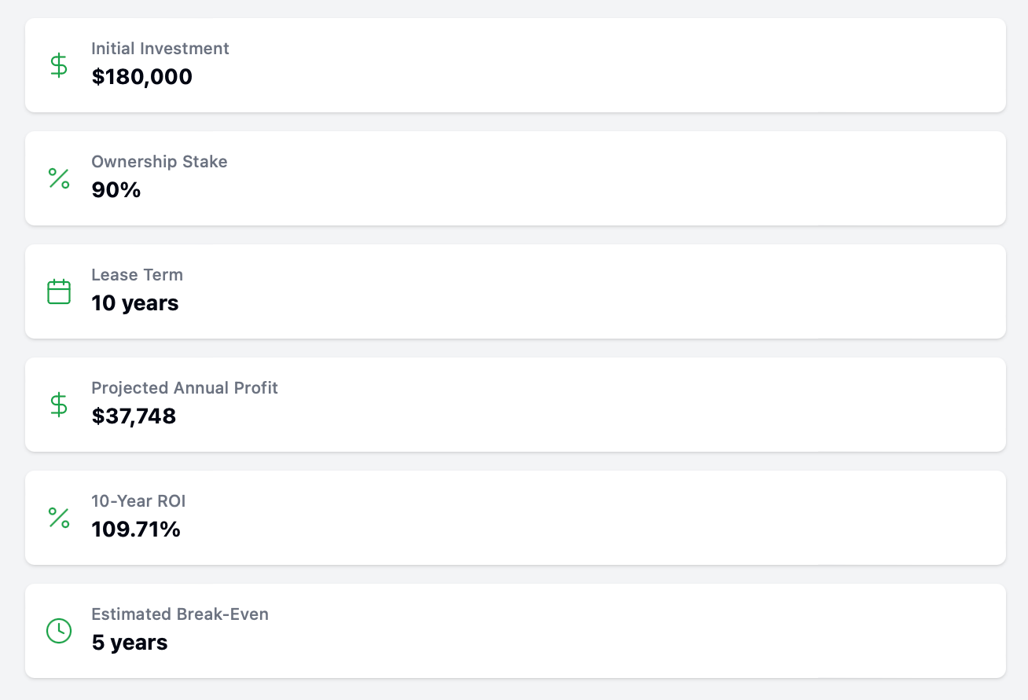Click empty area of the 10-Year ROI card
This screenshot has width=1028, height=700.
click(x=597, y=518)
